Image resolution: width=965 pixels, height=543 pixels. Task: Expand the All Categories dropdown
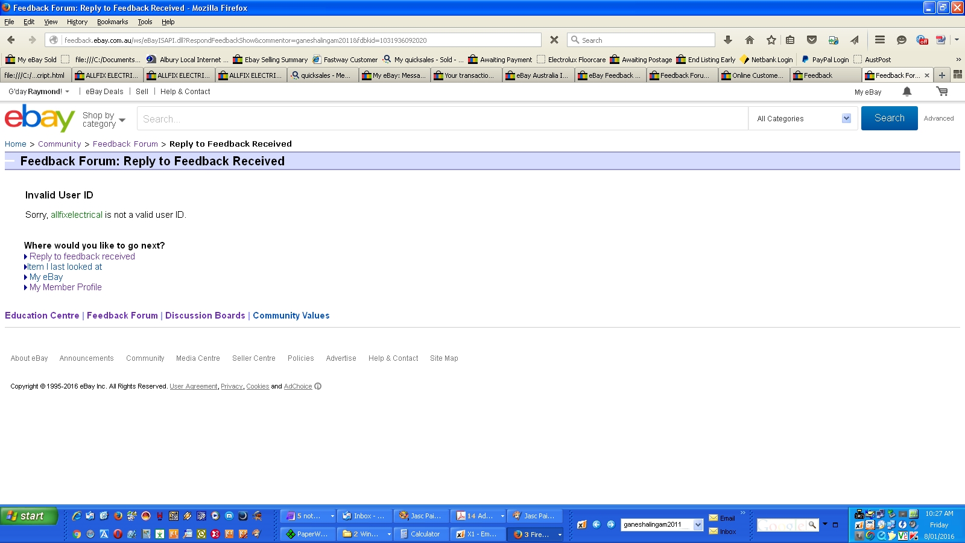click(847, 118)
